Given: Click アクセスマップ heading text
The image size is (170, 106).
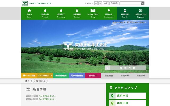Looking at the screenshot, I should pyautogui.click(x=126, y=88).
